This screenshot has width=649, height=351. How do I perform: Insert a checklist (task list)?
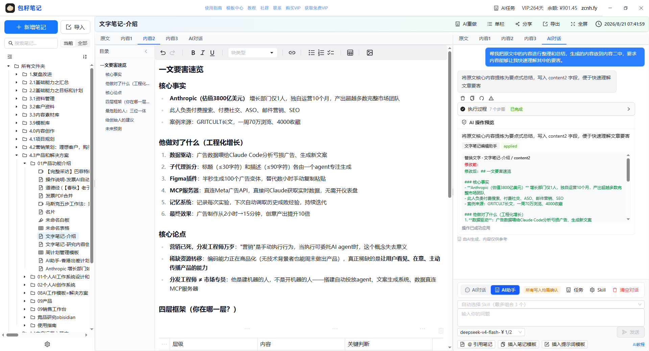331,53
